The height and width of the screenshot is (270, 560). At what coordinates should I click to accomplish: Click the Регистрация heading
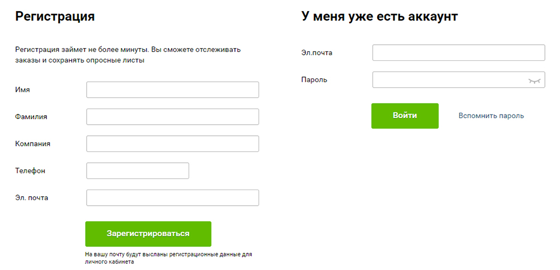click(55, 16)
